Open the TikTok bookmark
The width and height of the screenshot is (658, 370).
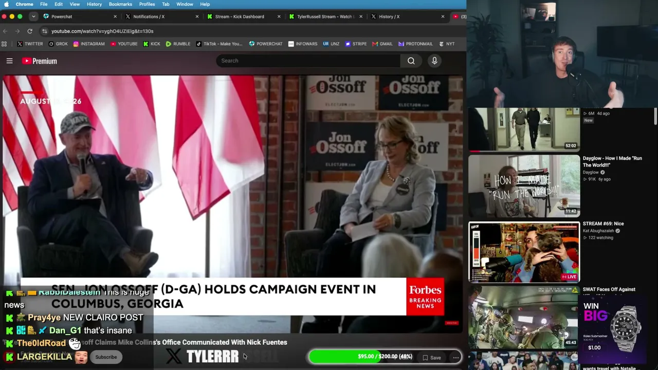[x=219, y=44]
